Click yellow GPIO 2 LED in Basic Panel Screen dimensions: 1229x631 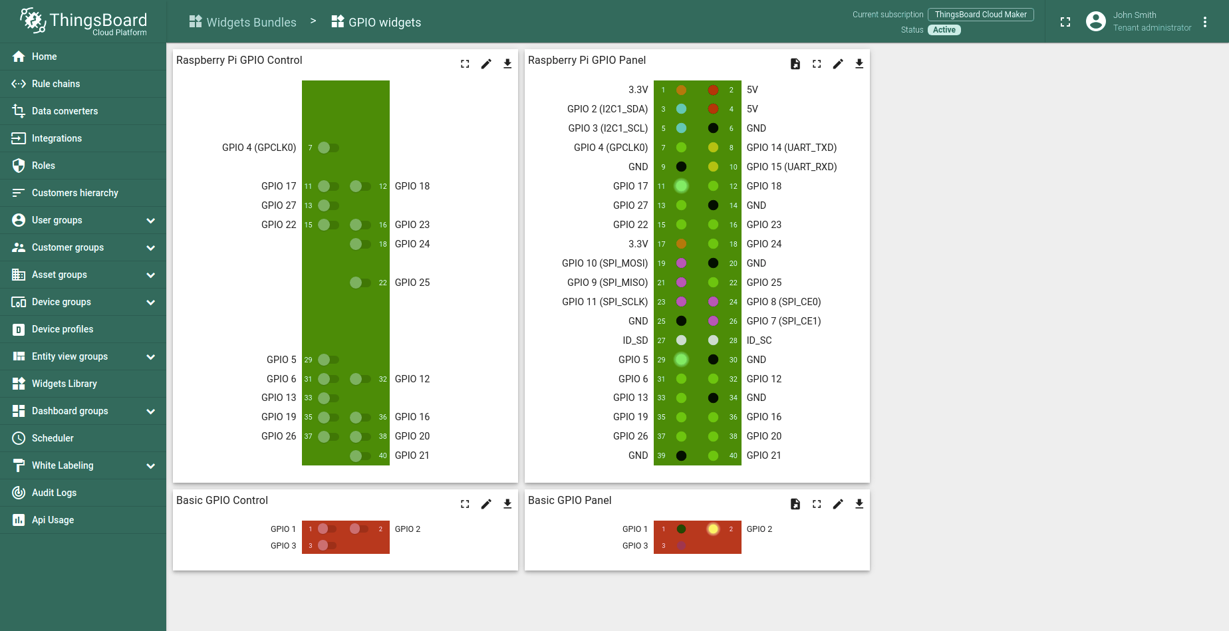tap(713, 529)
